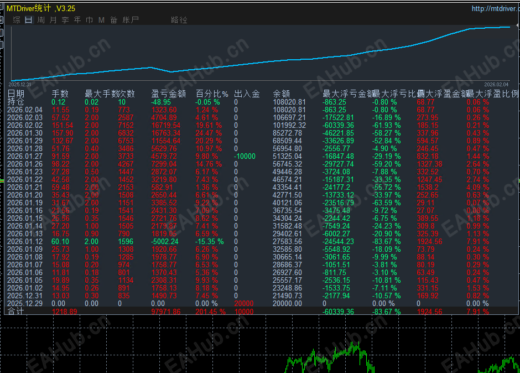Screen dimensions: 520x373
Task: Show the 年 yearly statistics tab
Action: tap(77, 20)
